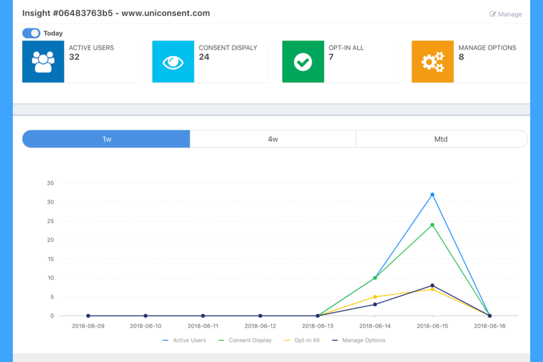Click the Active Users count 32
This screenshot has width=543, height=362.
(74, 57)
